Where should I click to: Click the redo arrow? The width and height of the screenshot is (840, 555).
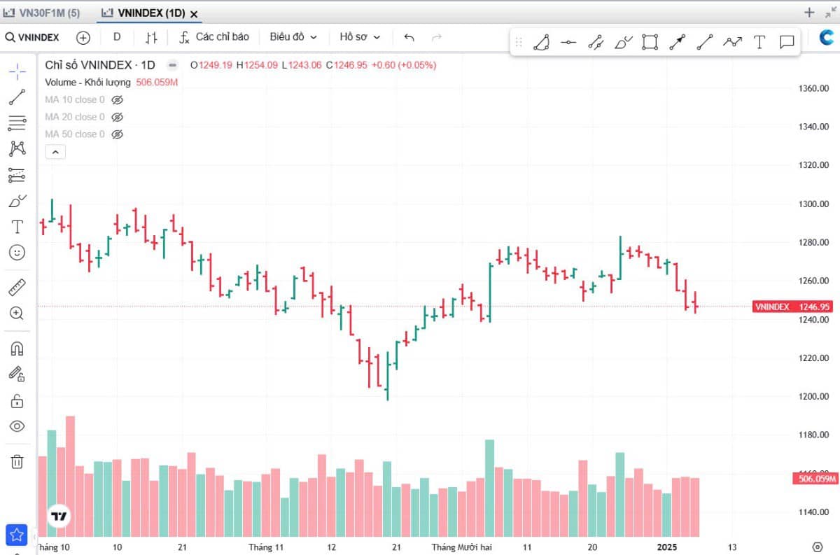pos(437,37)
